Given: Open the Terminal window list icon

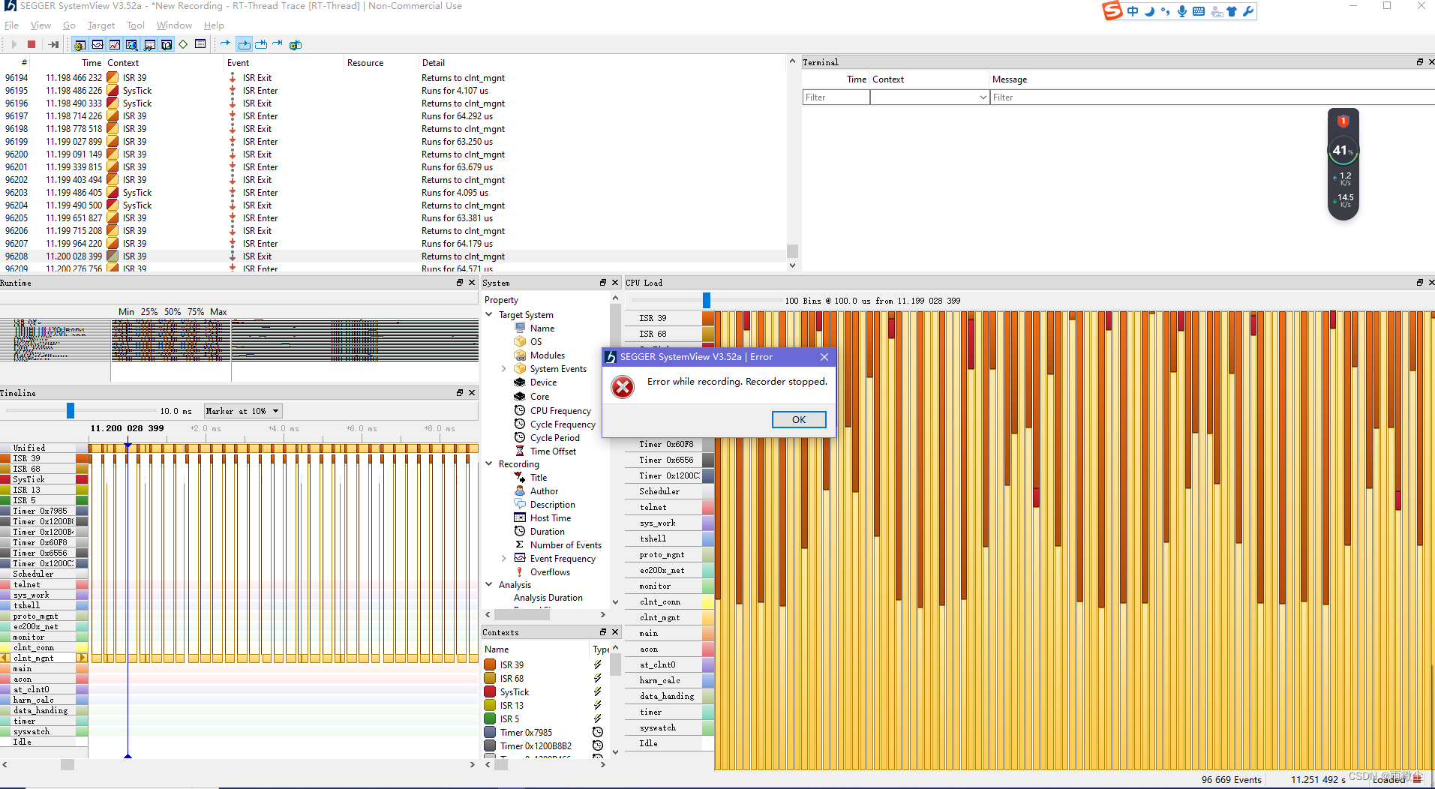Looking at the screenshot, I should 200,44.
